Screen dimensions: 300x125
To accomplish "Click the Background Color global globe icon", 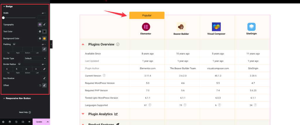I will point(40,39).
